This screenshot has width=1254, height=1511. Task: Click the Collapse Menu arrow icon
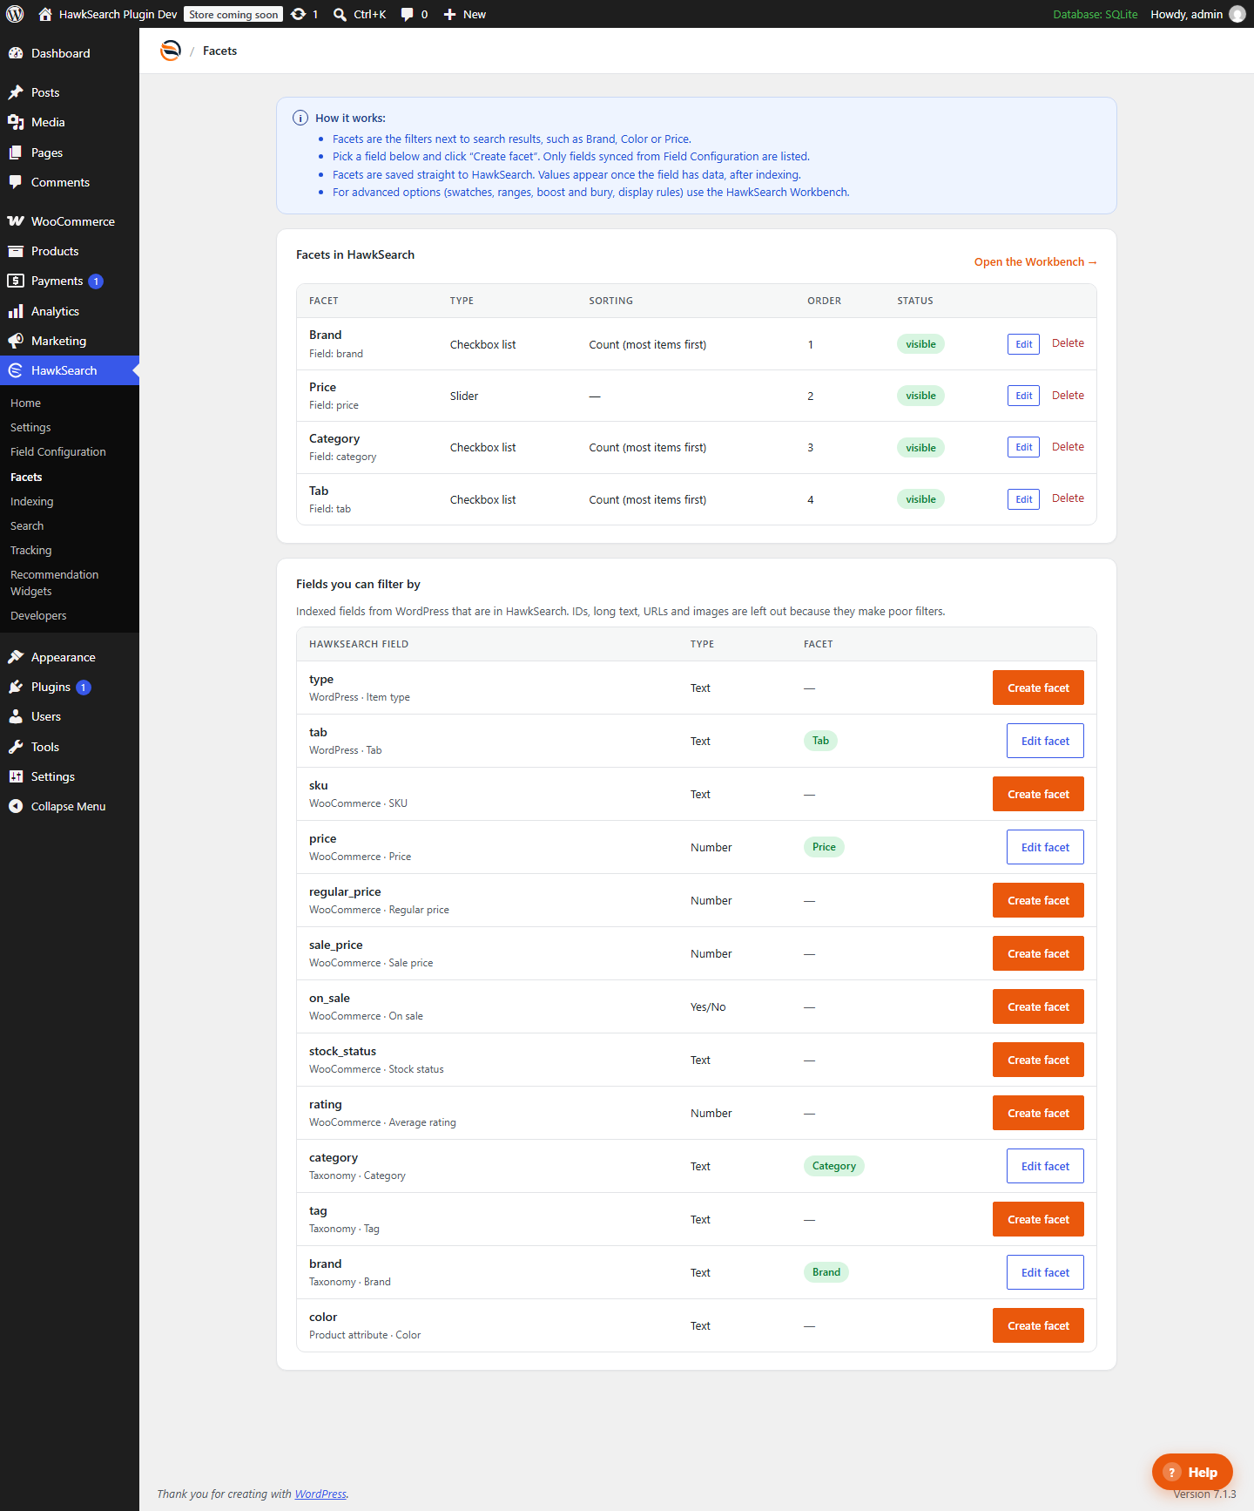point(16,806)
